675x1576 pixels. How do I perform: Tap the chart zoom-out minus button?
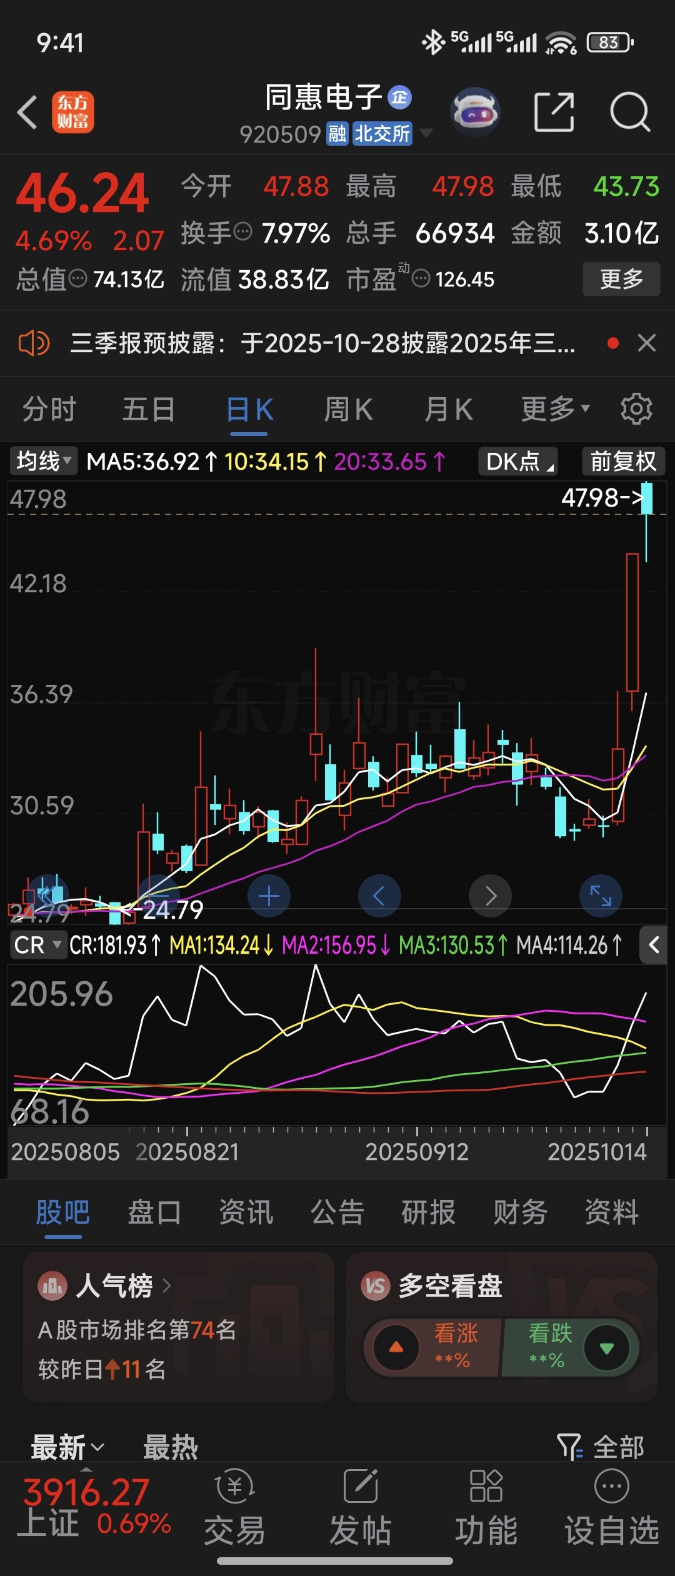[x=158, y=896]
